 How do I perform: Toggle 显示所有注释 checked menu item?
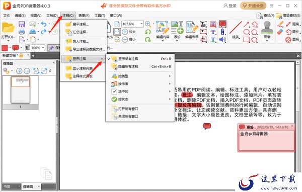[x=140, y=59]
